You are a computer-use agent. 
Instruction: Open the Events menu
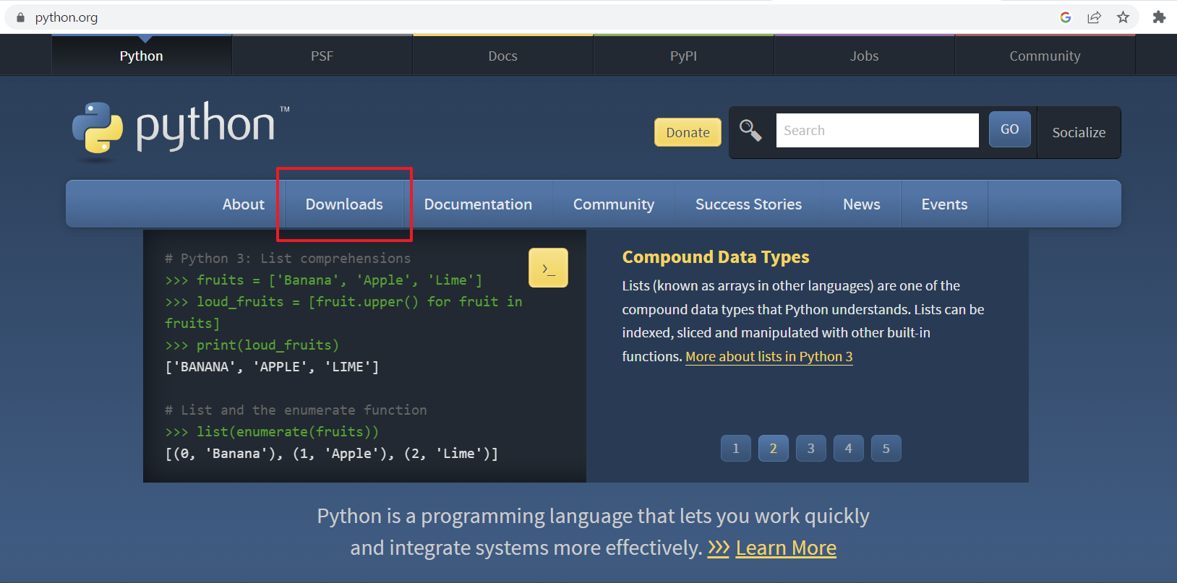pyautogui.click(x=944, y=204)
